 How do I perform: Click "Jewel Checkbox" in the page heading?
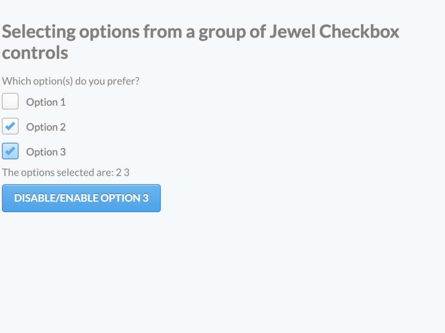coord(334,32)
